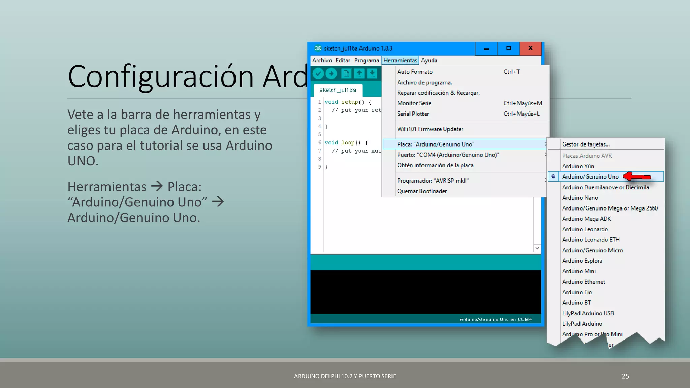Click the Verify checkmark toolbar icon
The width and height of the screenshot is (690, 388).
pos(318,73)
